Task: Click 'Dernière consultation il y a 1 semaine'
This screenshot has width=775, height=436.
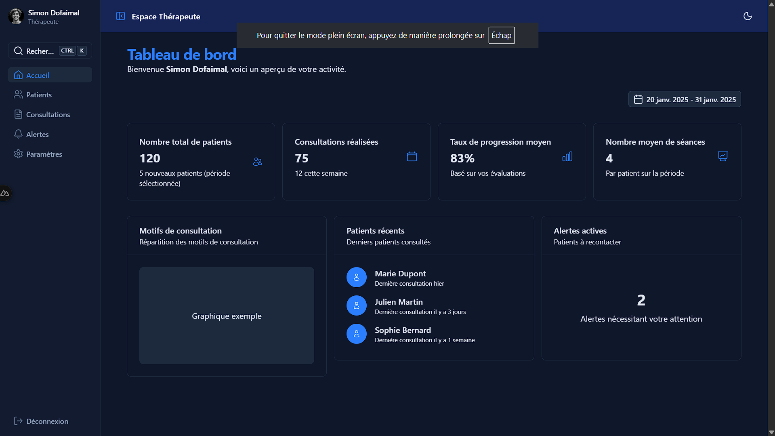Action: coord(425,340)
